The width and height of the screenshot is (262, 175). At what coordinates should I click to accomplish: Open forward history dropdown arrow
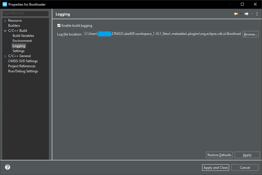(x=252, y=14)
